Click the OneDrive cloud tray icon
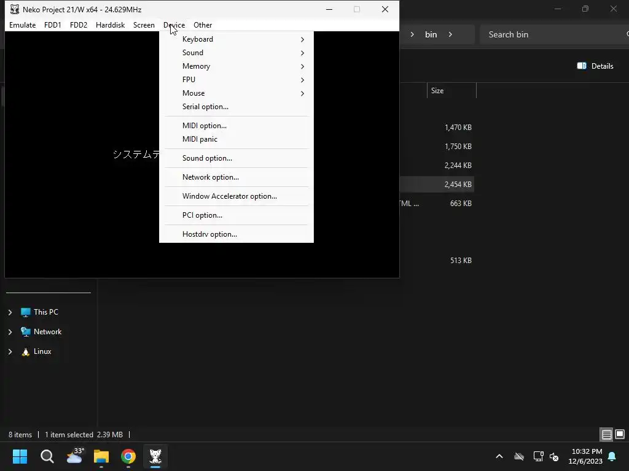Image resolution: width=629 pixels, height=471 pixels. point(518,456)
